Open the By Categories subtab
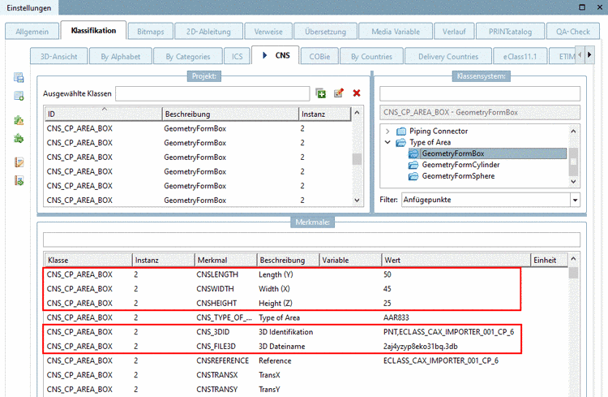The image size is (608, 397). (188, 57)
